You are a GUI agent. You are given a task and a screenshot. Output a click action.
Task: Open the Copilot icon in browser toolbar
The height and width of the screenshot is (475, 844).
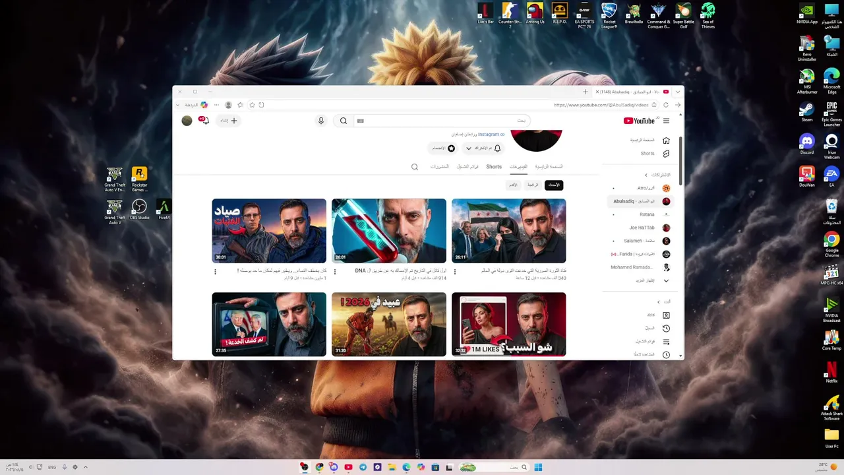[x=204, y=105]
